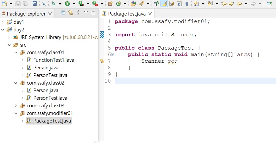Image resolution: width=276 pixels, height=143 pixels.
Task: Open Coverage dropdown arrow
Action: [x=88, y=4]
